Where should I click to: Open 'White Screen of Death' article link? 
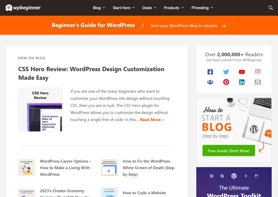tap(148, 168)
